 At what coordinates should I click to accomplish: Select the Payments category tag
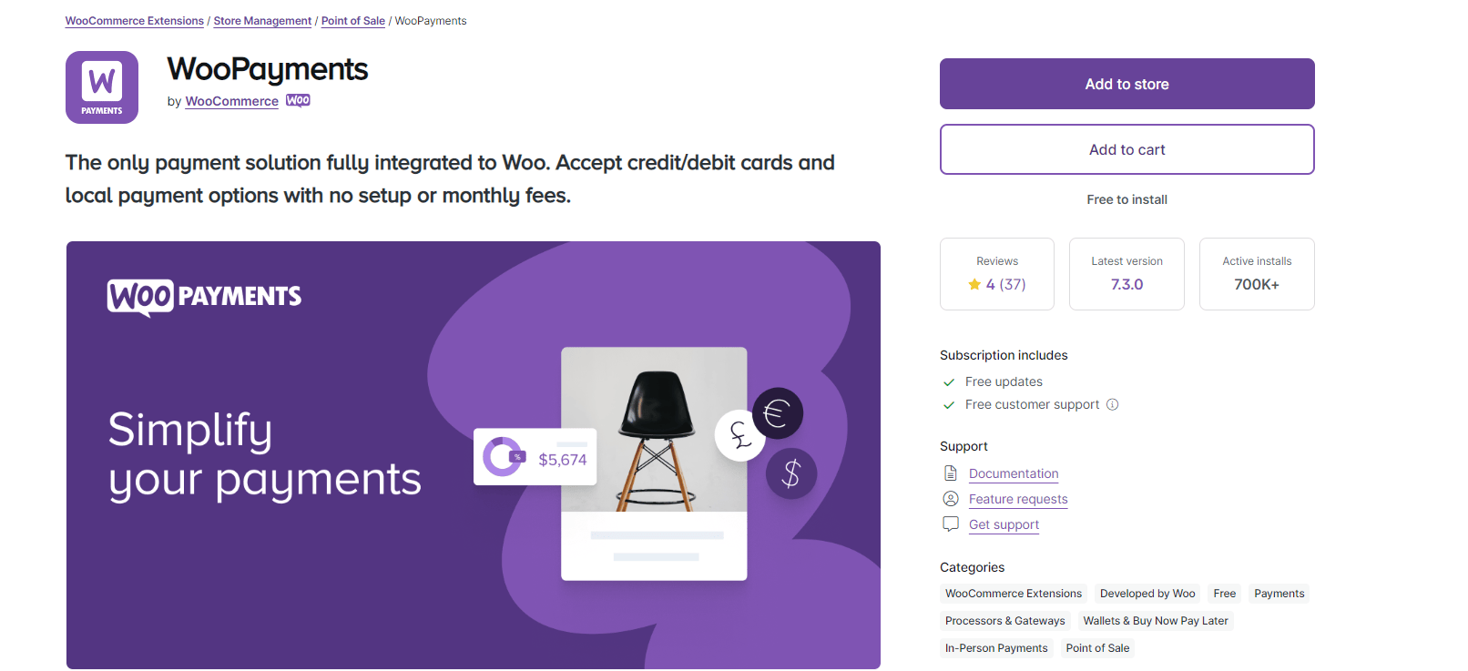click(1279, 593)
